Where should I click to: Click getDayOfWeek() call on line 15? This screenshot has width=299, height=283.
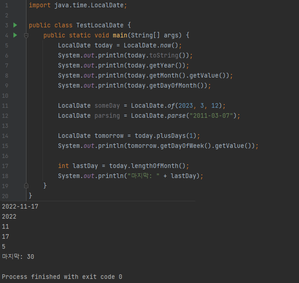coord(185,146)
